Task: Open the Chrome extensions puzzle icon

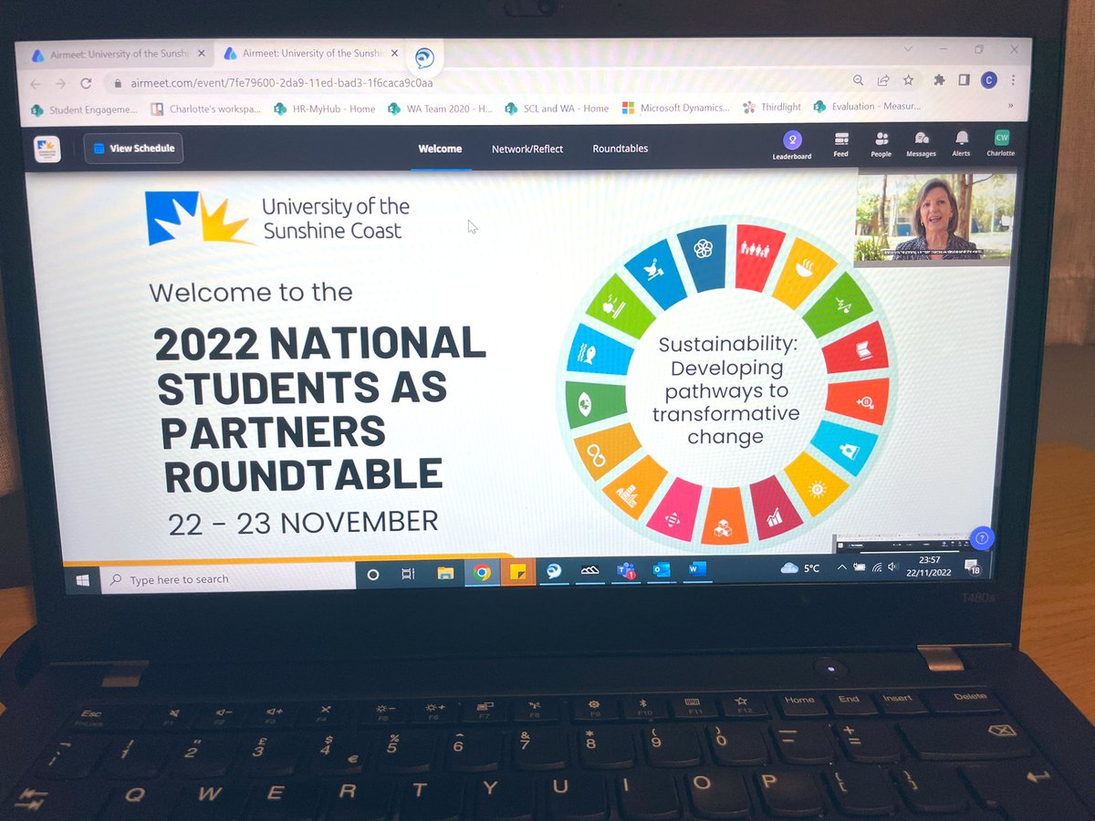Action: (x=939, y=80)
